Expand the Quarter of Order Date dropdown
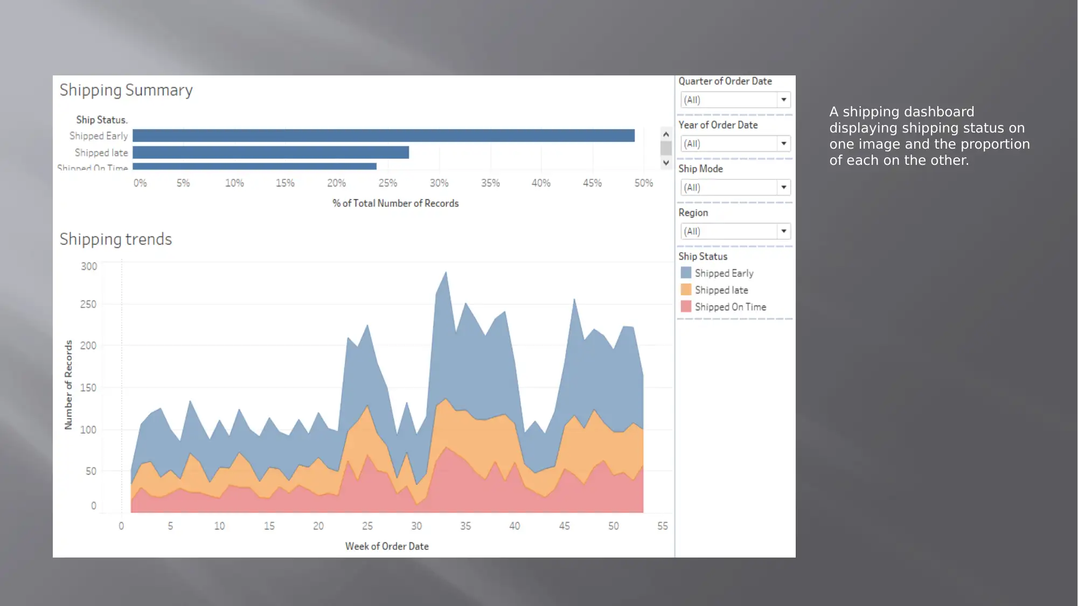1078x606 pixels. tap(783, 99)
